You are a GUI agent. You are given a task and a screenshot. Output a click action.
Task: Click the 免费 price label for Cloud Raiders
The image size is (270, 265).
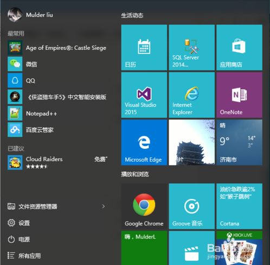click(x=101, y=159)
